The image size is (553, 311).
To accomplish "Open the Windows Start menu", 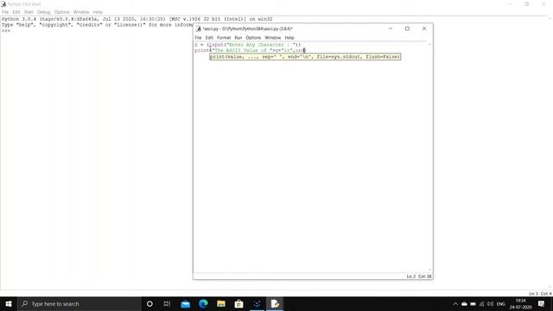I will tap(9, 303).
